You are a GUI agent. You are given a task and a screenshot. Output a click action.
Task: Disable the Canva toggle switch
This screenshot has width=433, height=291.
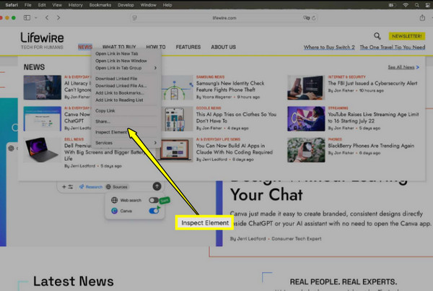coord(154,211)
